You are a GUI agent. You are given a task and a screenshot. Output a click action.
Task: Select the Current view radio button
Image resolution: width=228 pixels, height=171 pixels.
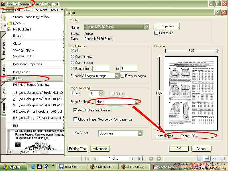[x=72, y=56]
